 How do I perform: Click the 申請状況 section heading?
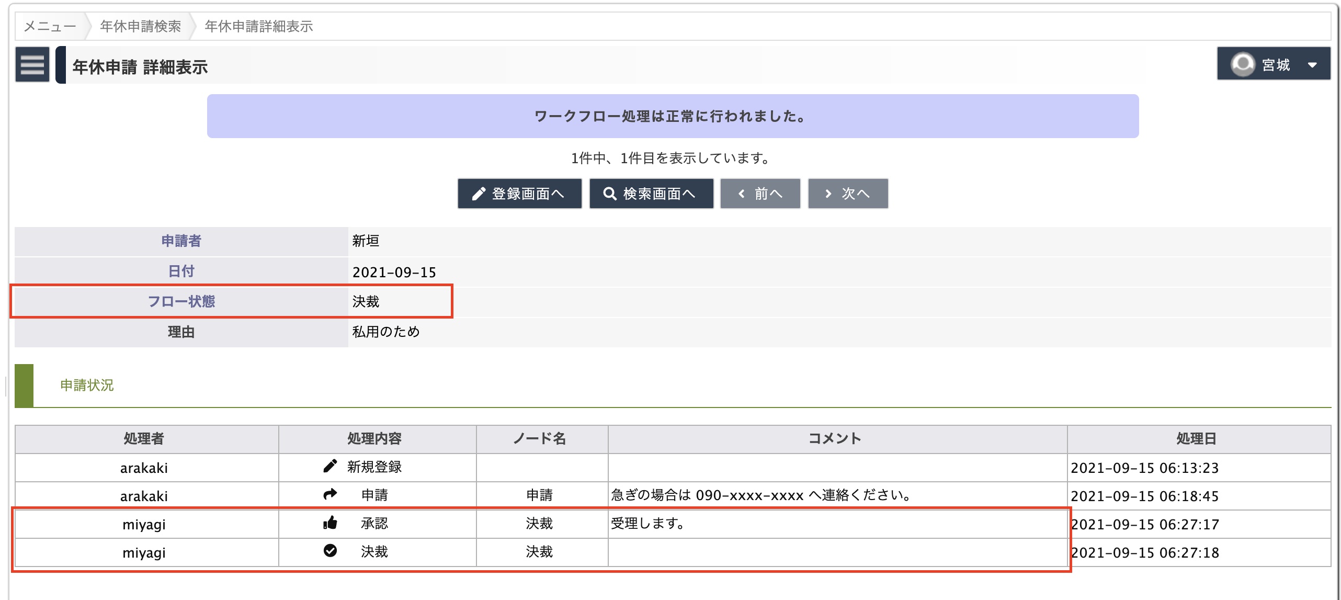point(87,386)
